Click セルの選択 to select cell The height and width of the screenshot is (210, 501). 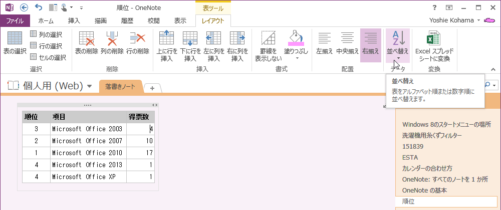48,57
